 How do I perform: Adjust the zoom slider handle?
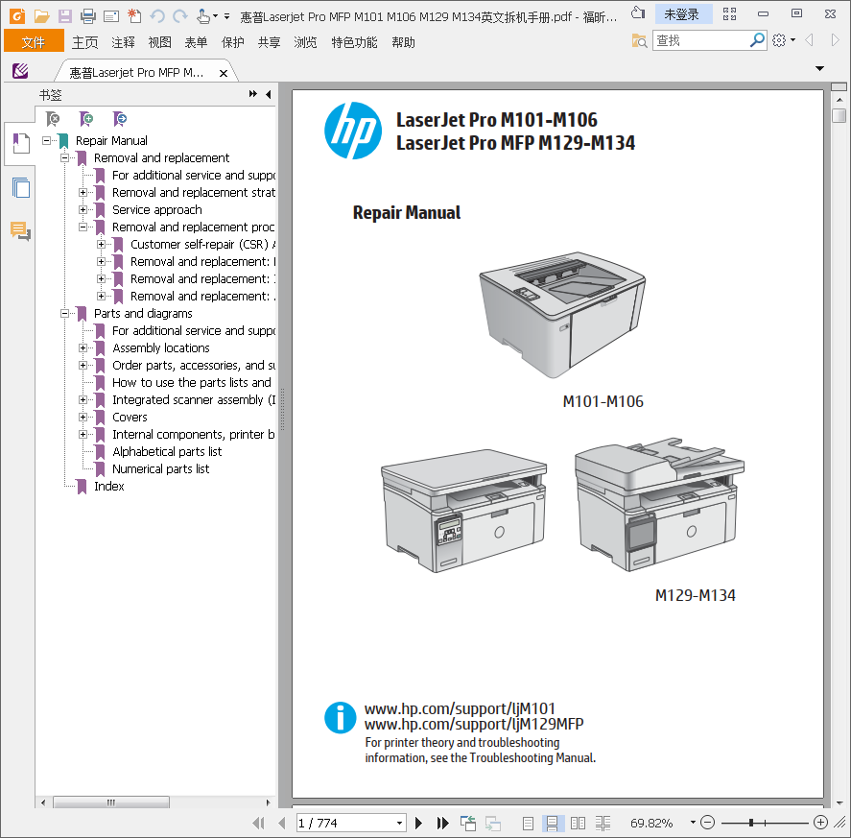751,823
